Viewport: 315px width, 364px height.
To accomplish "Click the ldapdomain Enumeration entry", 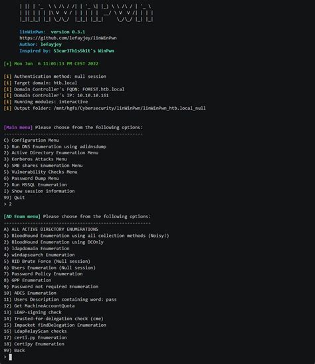I will (x=37, y=248).
